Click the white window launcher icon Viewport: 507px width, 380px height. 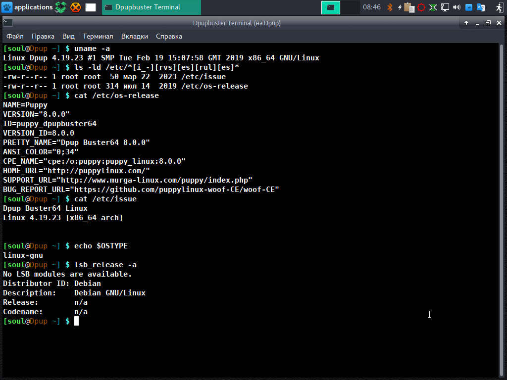(x=91, y=7)
